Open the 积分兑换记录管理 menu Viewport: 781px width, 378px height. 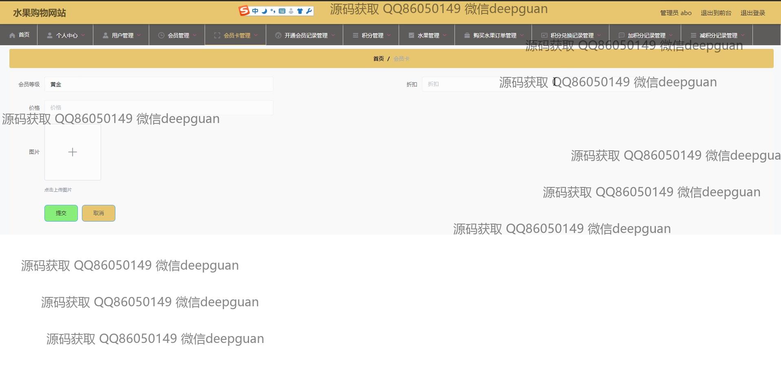571,35
